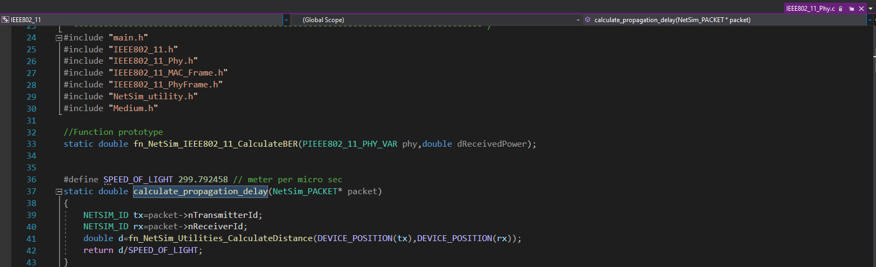Click the highlighted calculate_propagation_delay function name
This screenshot has height=267, width=876.
point(200,191)
